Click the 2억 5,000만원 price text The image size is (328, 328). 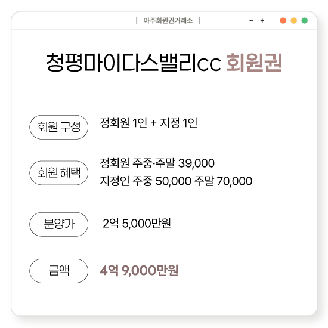[x=137, y=224]
